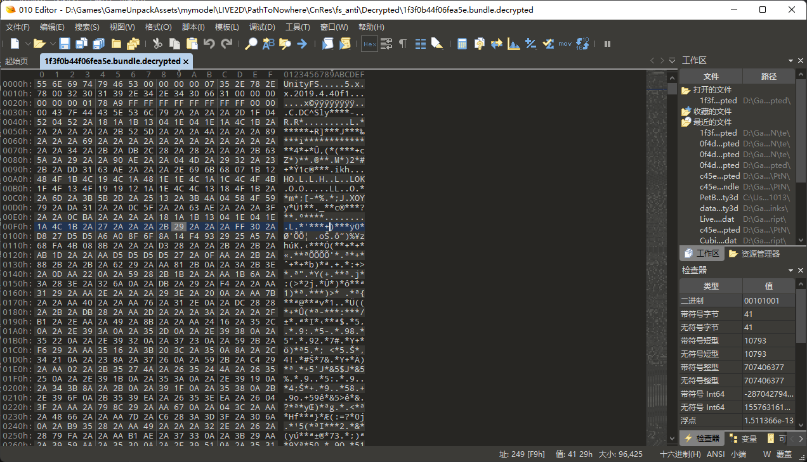Cut selection with the scissors icon

[x=157, y=44]
